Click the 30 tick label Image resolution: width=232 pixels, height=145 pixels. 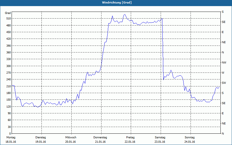tap(9, 127)
